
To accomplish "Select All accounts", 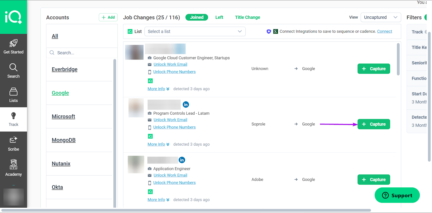I will tap(55, 36).
